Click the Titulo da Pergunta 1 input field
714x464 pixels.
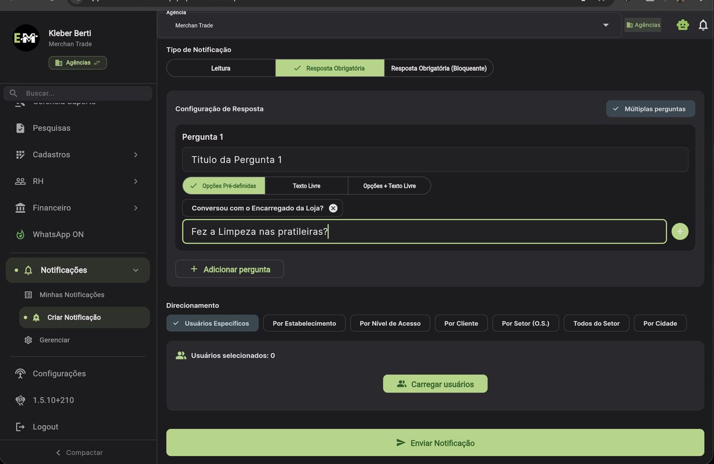[435, 159]
